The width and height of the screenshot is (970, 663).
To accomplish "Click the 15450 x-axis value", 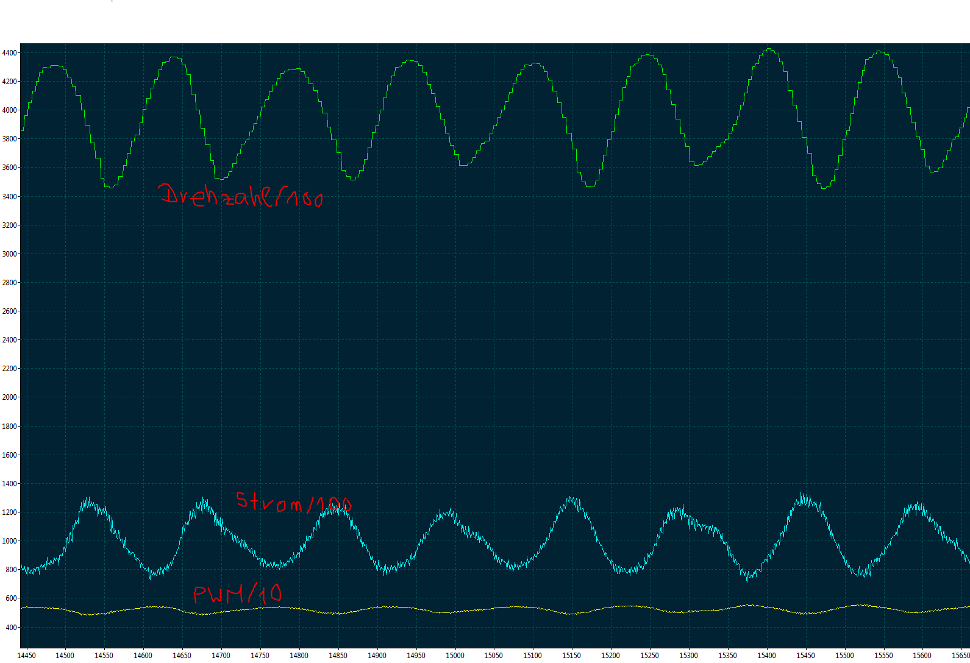I will point(806,656).
